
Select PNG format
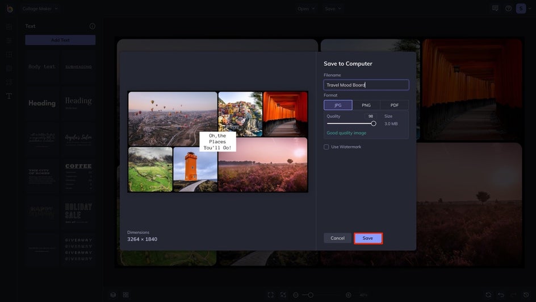(366, 105)
